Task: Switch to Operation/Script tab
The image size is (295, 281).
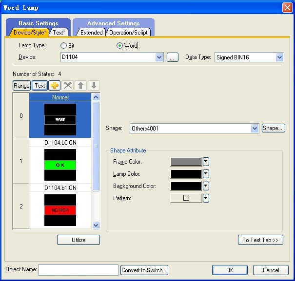Action: pyautogui.click(x=128, y=33)
